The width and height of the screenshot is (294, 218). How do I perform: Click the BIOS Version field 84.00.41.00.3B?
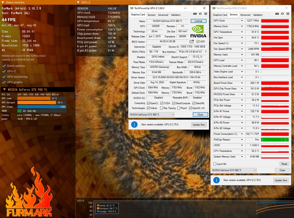click(167, 41)
